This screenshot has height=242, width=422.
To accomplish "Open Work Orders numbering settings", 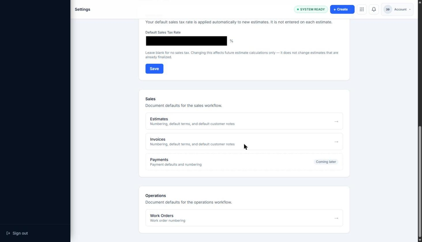I will (244, 218).
